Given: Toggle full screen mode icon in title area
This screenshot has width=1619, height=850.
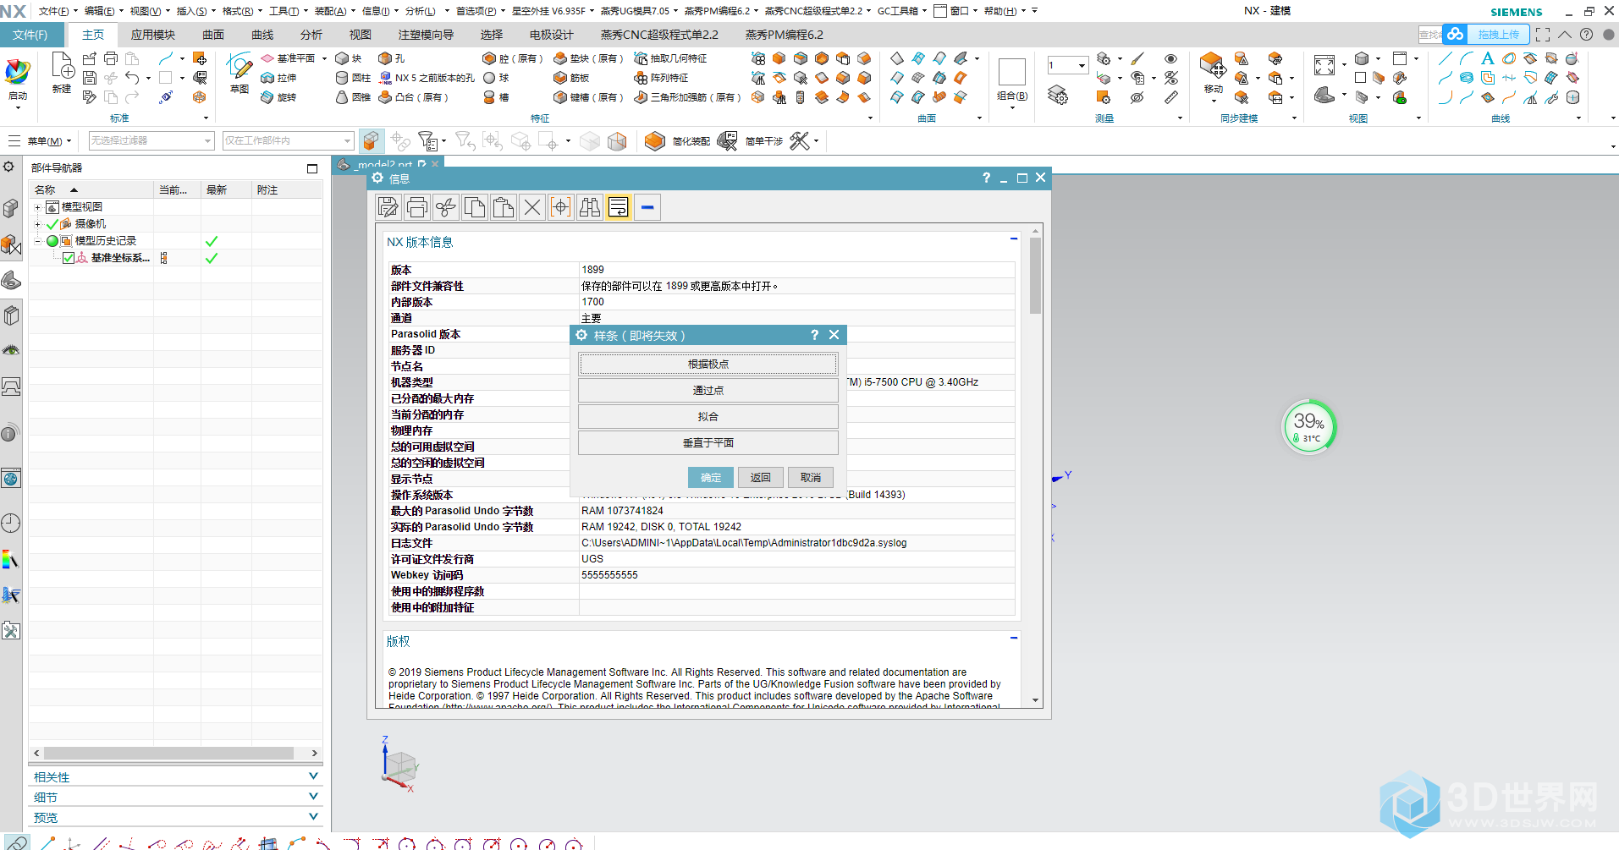Looking at the screenshot, I should tap(1543, 35).
